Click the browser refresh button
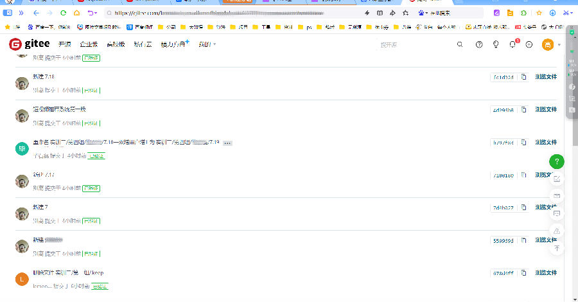The height and width of the screenshot is (302, 578). point(63,13)
